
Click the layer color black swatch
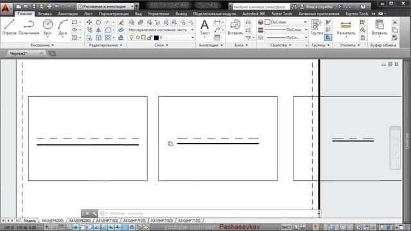[156, 38]
